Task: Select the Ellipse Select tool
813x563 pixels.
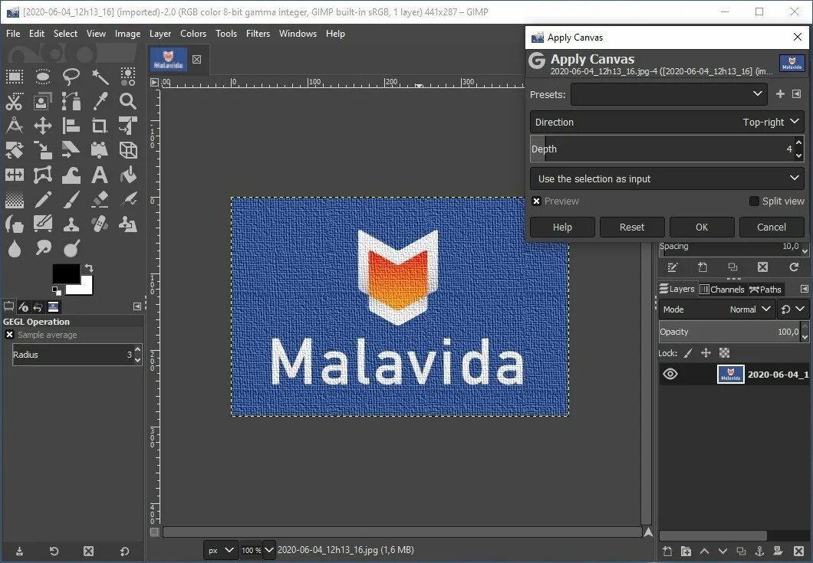Action: 43,77
